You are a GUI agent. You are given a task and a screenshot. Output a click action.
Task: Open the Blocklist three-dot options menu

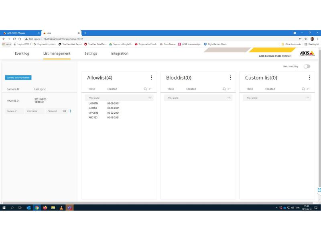point(230,78)
